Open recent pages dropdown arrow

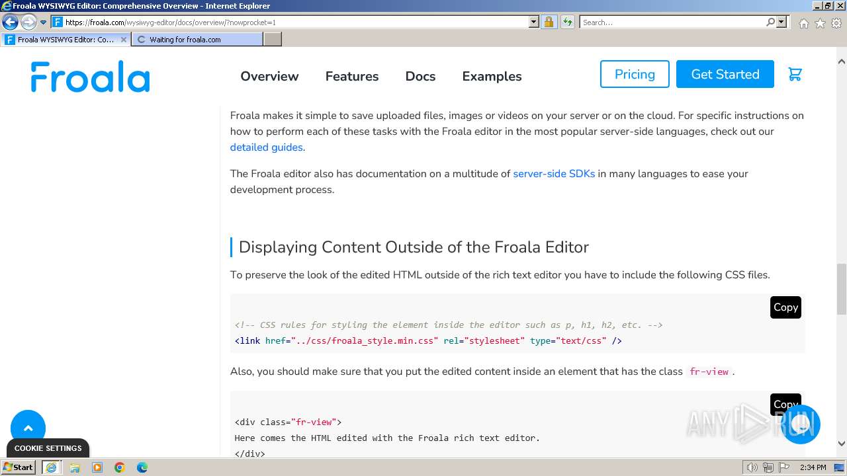43,22
